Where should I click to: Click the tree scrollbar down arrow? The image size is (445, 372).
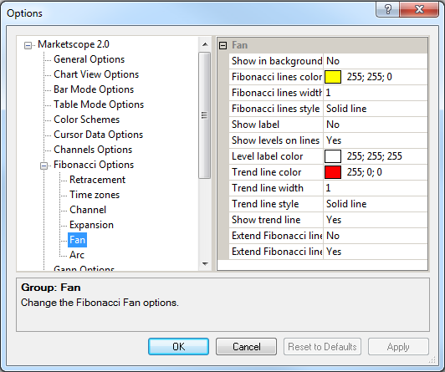click(x=205, y=263)
